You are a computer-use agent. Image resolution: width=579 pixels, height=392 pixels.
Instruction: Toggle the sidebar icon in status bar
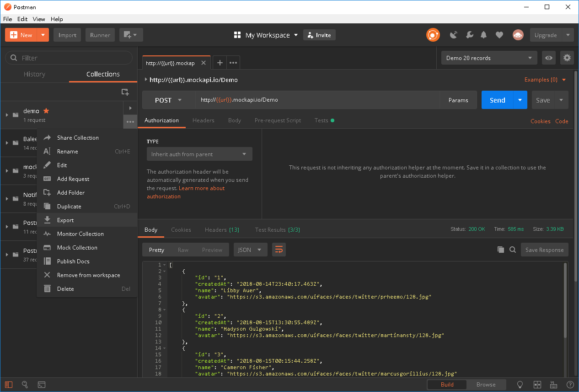[x=9, y=385]
